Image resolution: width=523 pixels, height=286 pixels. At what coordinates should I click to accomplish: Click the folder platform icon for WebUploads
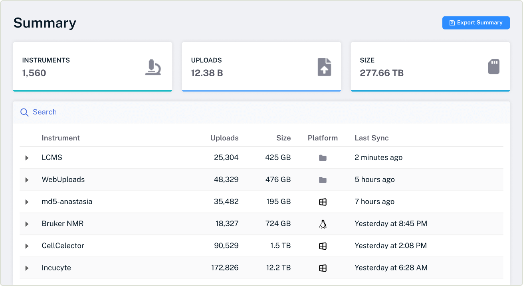(322, 179)
